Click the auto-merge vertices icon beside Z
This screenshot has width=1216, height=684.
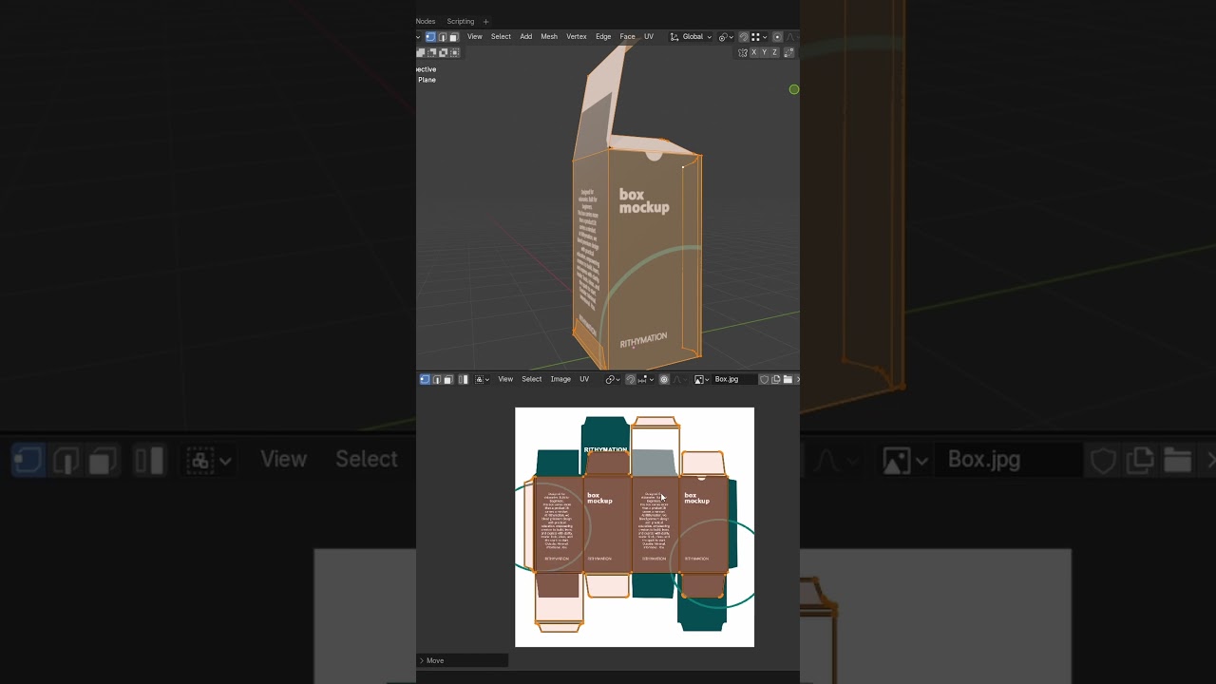pos(789,52)
